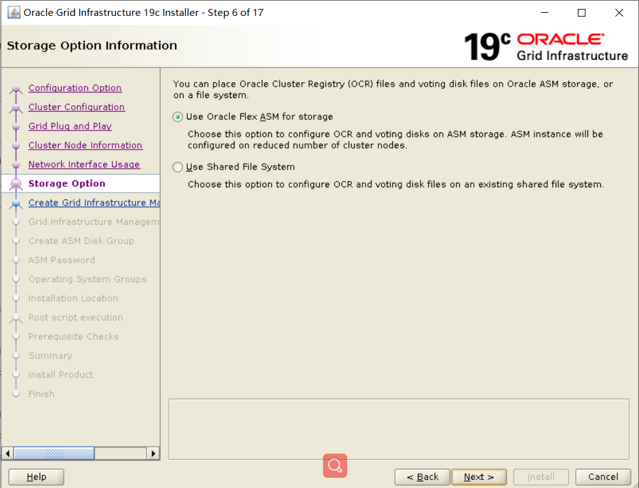
Task: Open the Configuration Option step link
Action: [75, 88]
